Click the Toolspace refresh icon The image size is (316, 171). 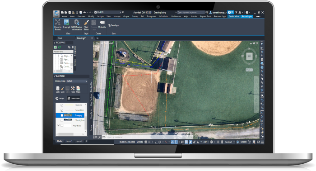point(60,47)
